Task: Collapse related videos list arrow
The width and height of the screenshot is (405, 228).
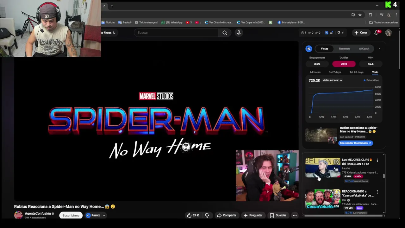Action: (x=384, y=155)
